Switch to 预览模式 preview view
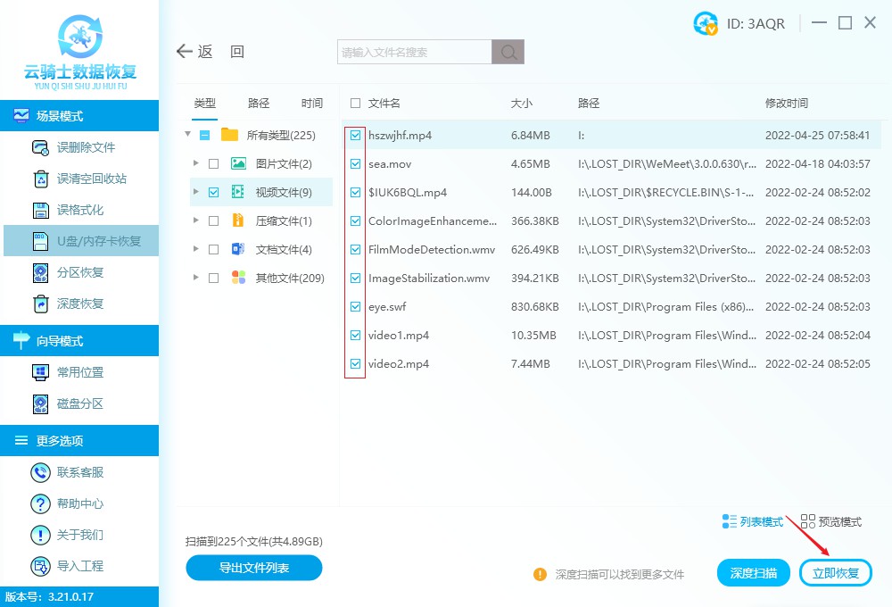This screenshot has height=607, width=892. [x=831, y=521]
